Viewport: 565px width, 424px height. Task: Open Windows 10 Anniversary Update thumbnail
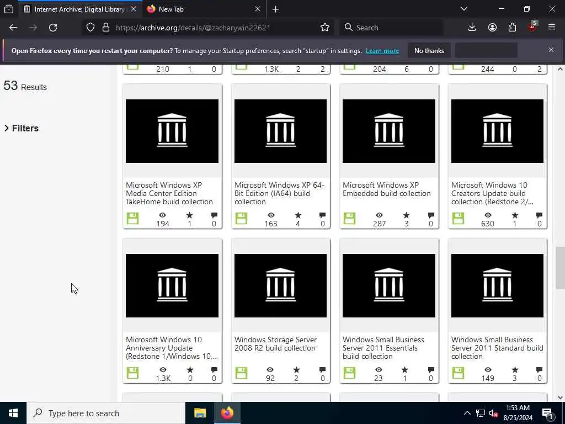pyautogui.click(x=172, y=285)
